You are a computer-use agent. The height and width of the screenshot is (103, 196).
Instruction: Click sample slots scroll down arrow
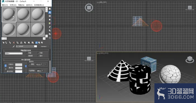[x=47, y=36]
